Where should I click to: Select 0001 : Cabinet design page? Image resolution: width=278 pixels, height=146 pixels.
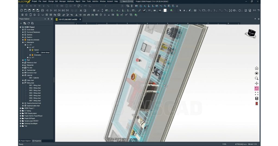point(43,52)
